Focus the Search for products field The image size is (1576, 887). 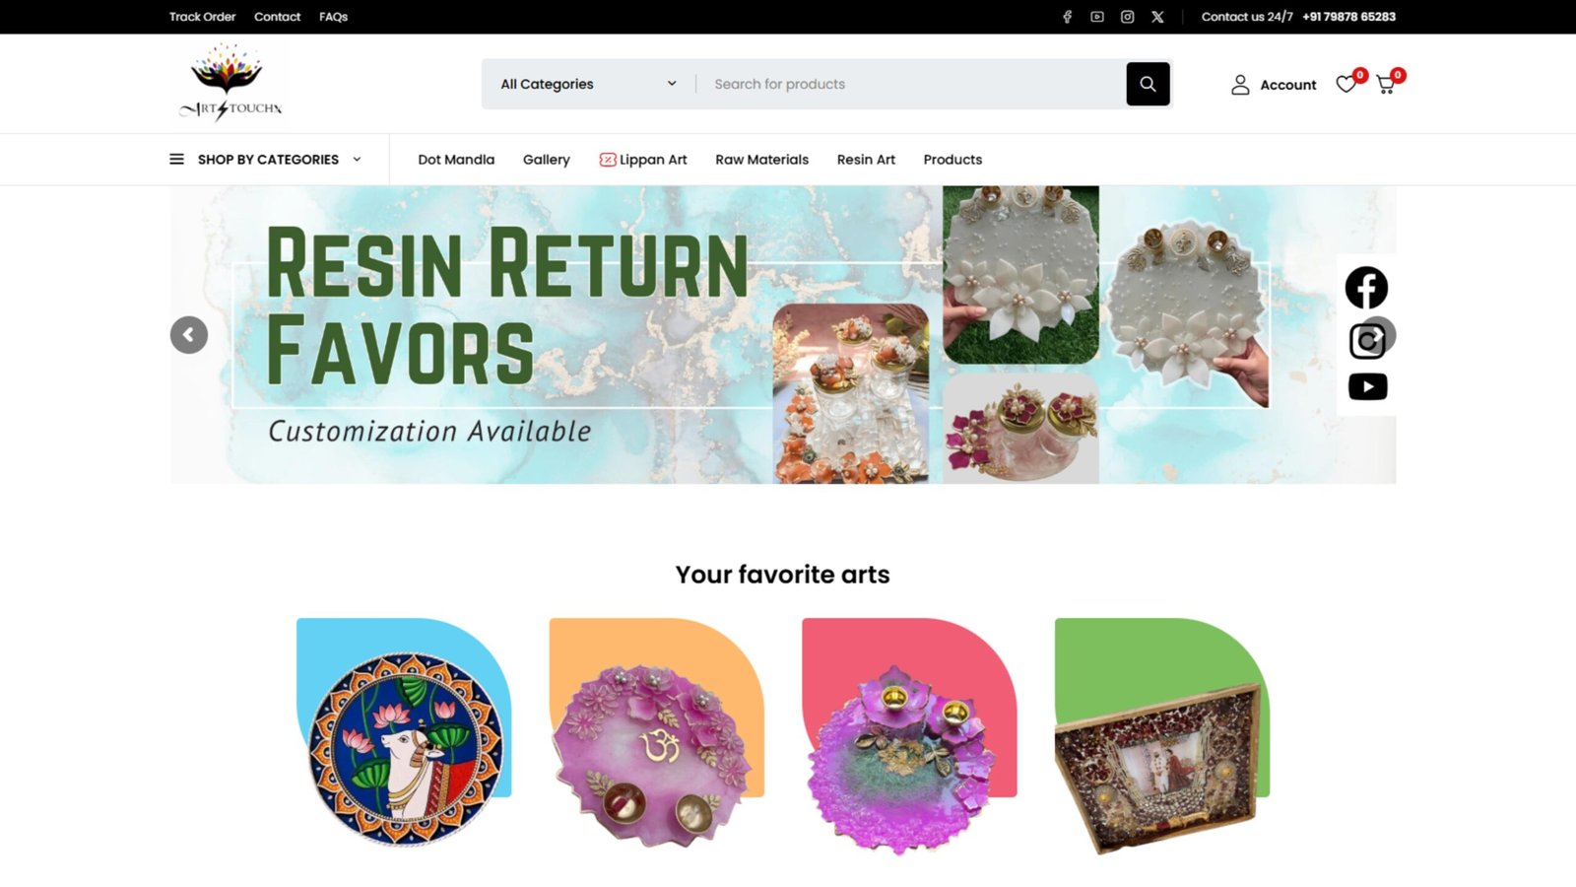pos(911,84)
